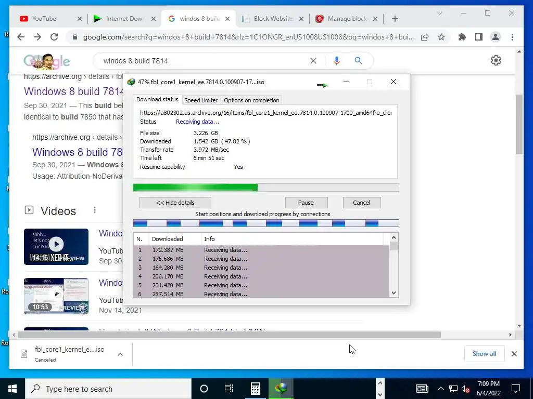Viewport: 533px width, 399px height.
Task: Start Google voice search microphone
Action: click(x=337, y=61)
